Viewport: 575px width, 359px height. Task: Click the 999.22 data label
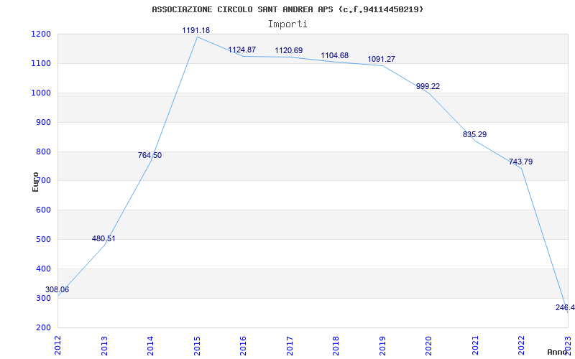point(428,87)
